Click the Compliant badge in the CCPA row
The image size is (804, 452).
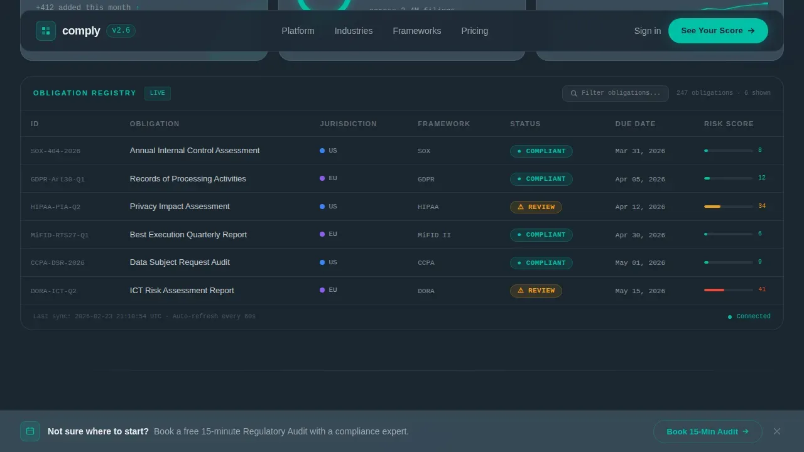[541, 263]
